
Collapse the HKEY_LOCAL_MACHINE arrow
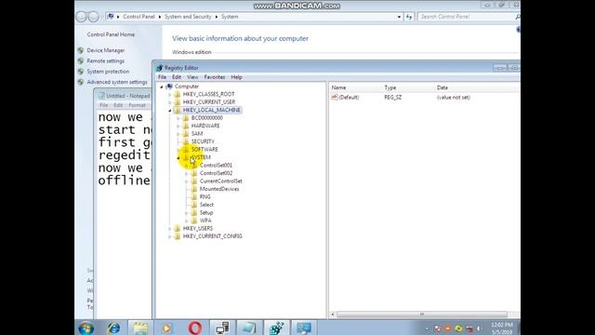pyautogui.click(x=169, y=110)
